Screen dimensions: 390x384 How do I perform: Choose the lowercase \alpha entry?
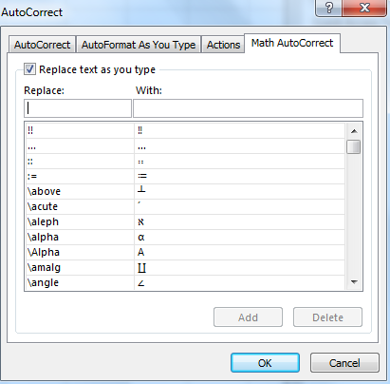[185, 237]
